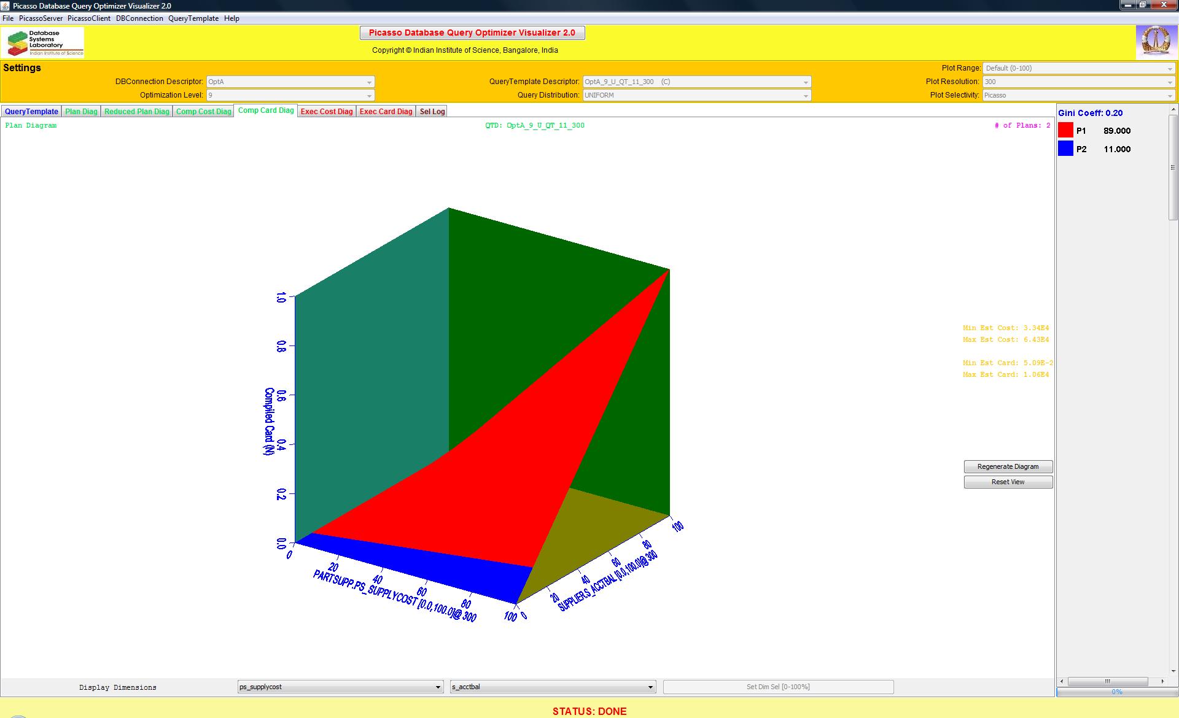Expand the Plot Resolution dropdown
The width and height of the screenshot is (1179, 718).
[1078, 82]
